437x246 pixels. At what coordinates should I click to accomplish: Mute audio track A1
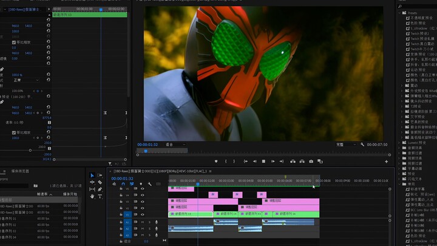point(143,222)
